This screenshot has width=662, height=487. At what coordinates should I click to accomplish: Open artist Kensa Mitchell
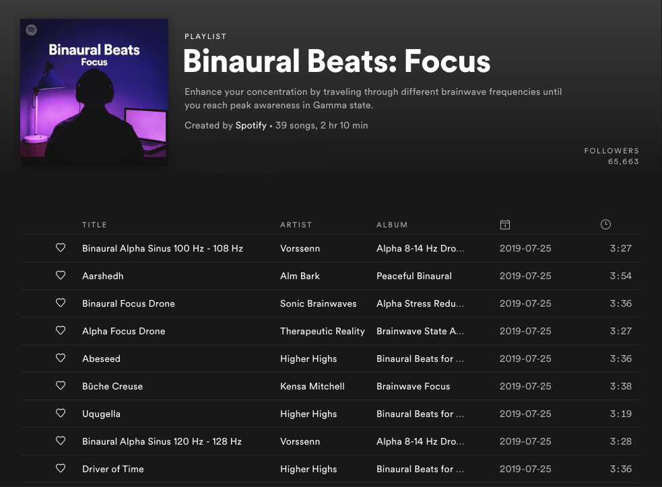[312, 386]
